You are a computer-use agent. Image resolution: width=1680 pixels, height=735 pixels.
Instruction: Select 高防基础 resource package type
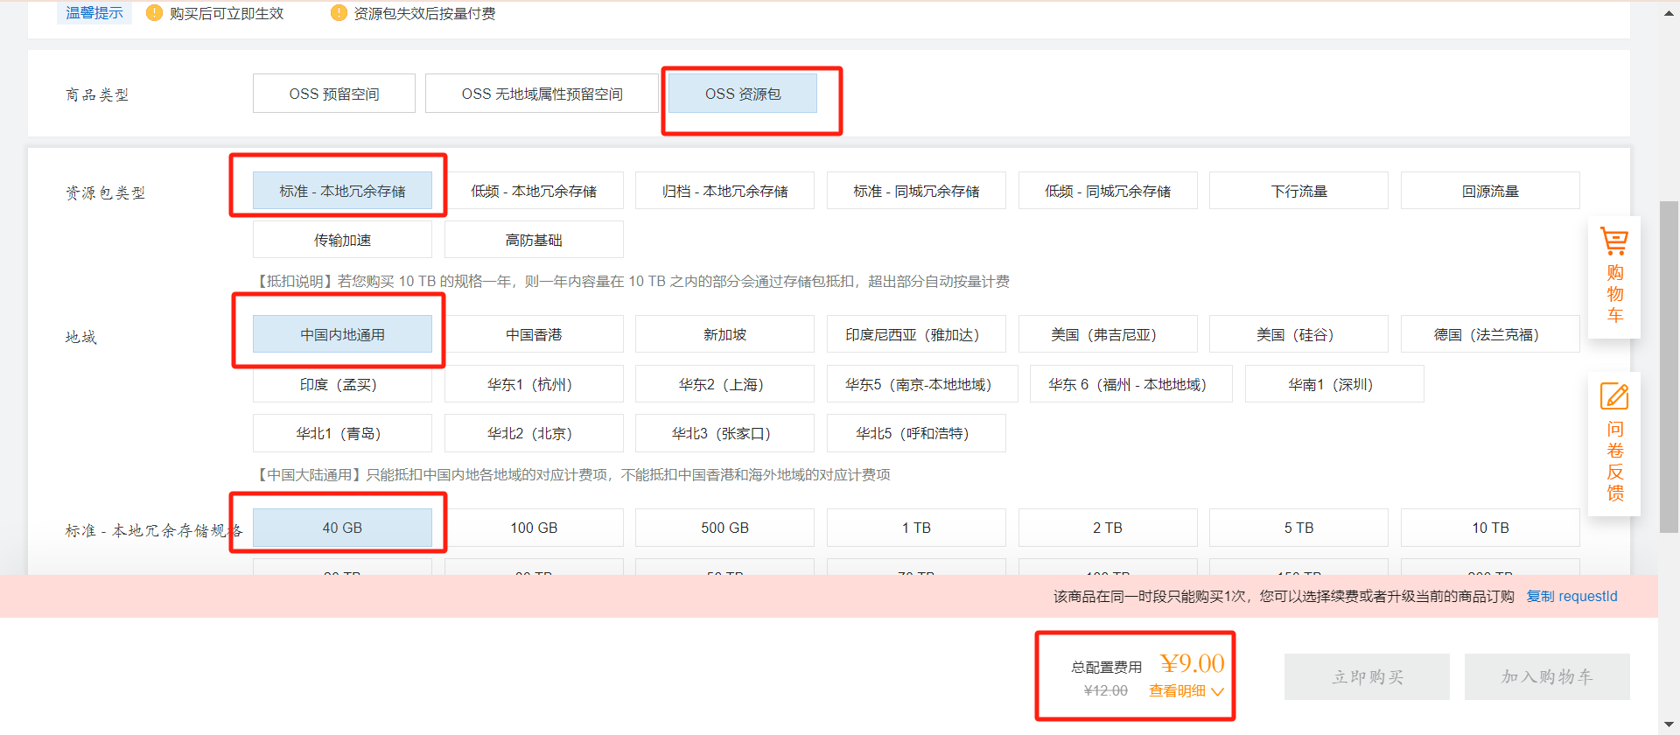(534, 240)
